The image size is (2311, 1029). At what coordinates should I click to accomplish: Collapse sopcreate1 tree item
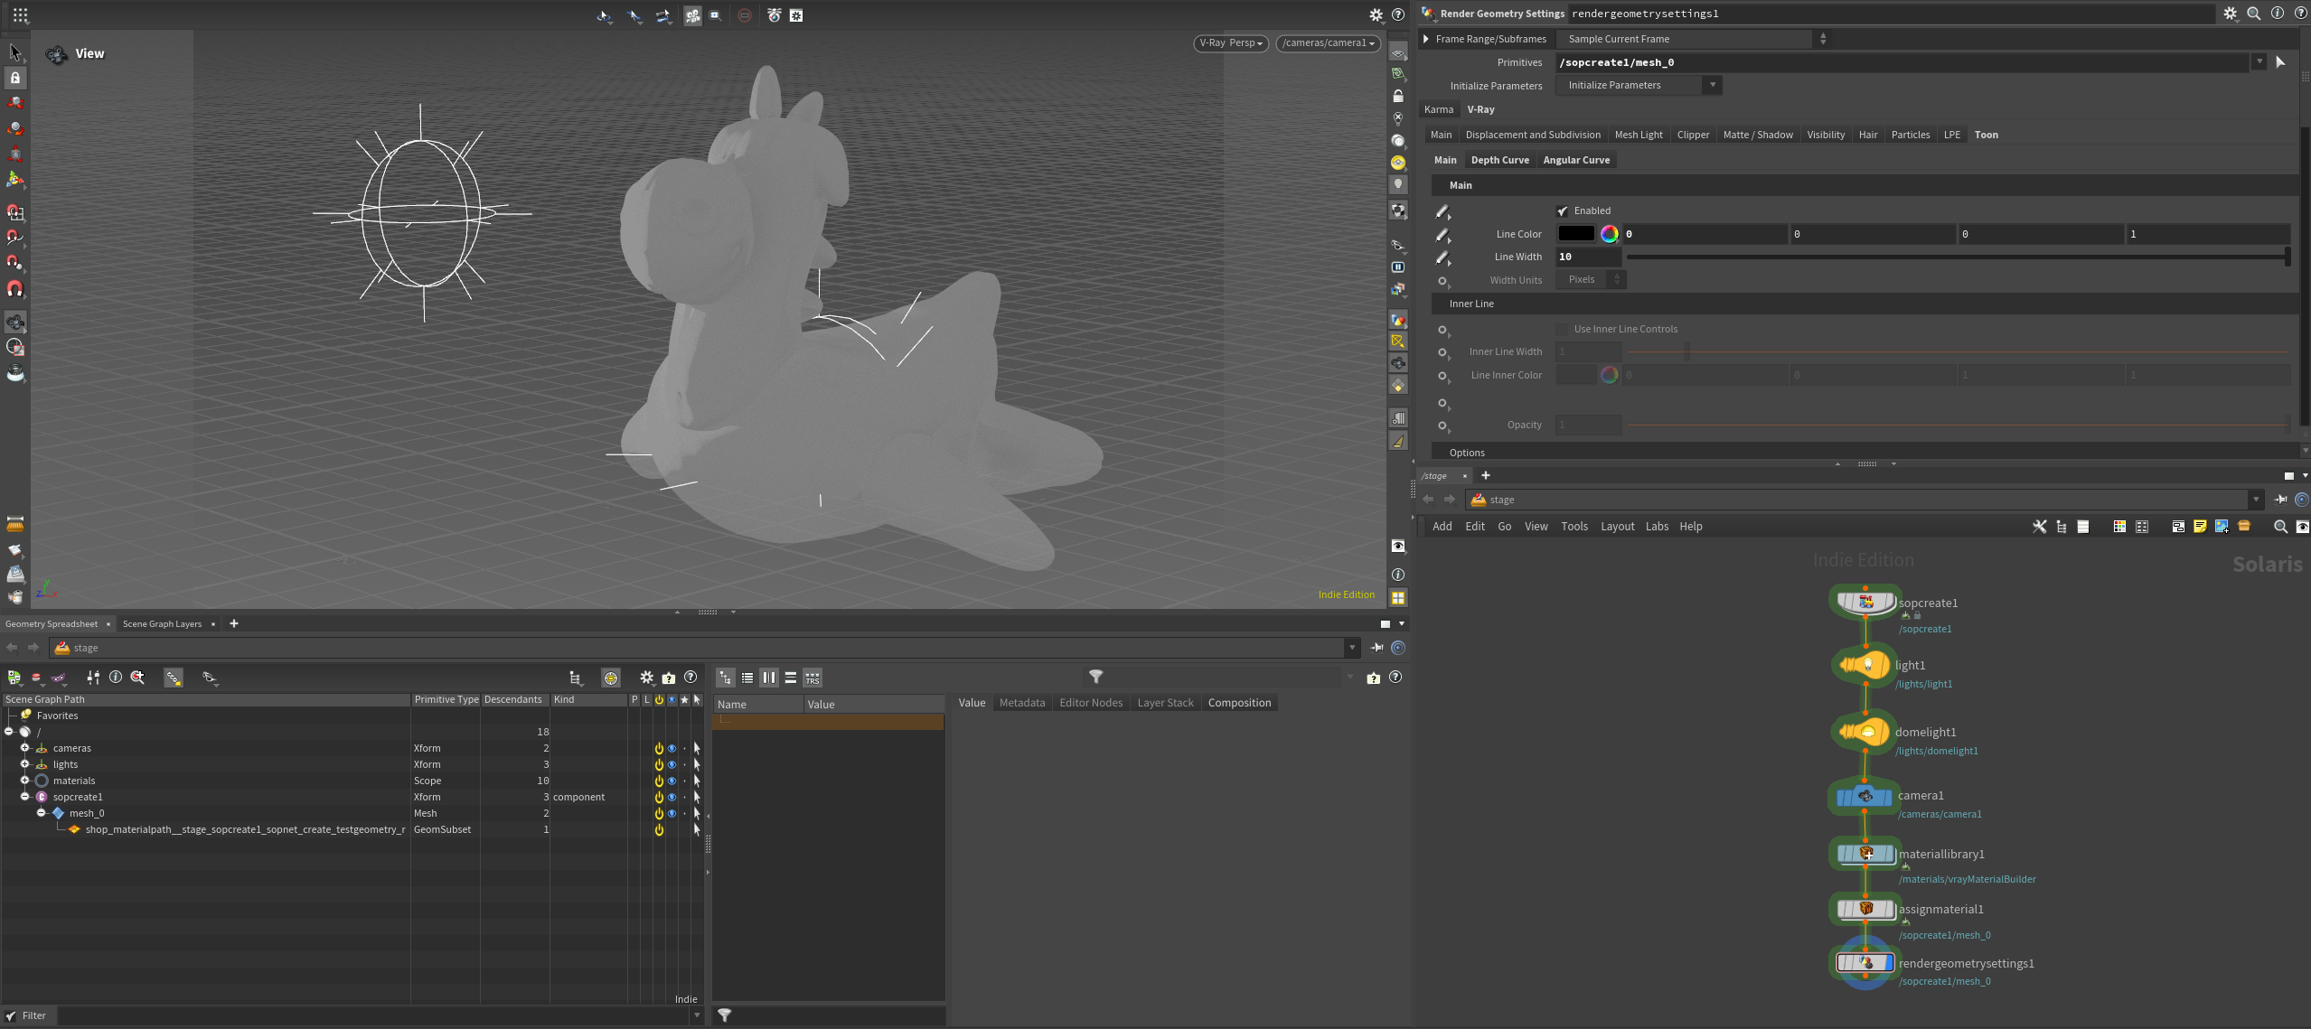pos(25,797)
